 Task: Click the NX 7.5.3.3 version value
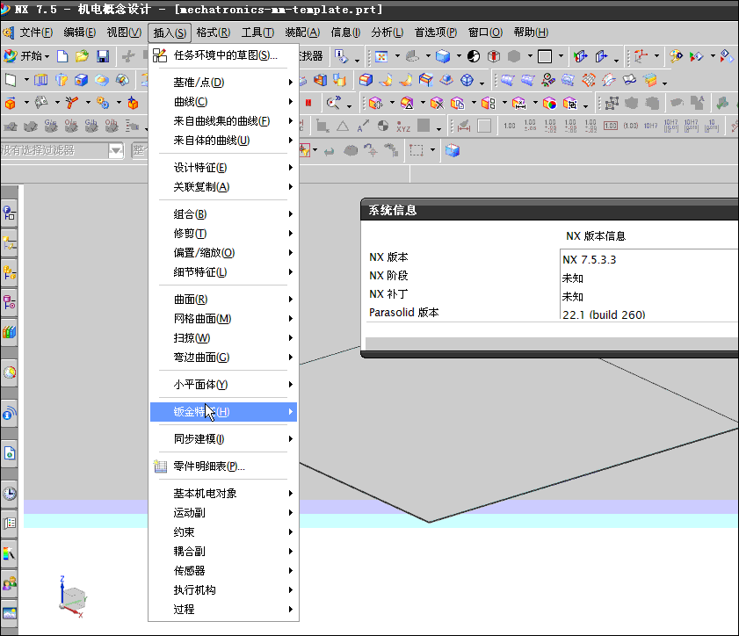(589, 259)
